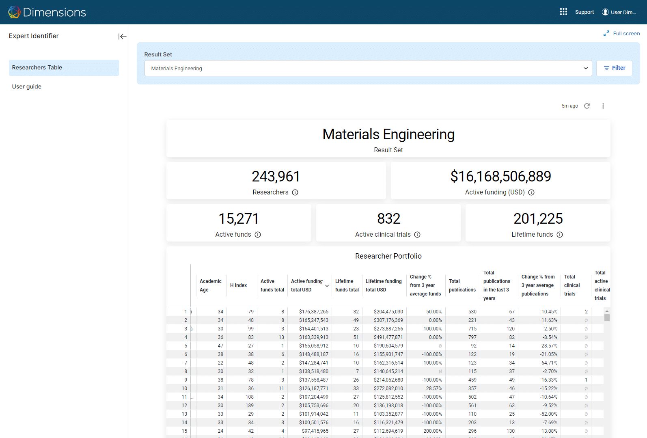Click the Dimensions logo in header
Image resolution: width=647 pixels, height=438 pixels.
click(x=47, y=12)
